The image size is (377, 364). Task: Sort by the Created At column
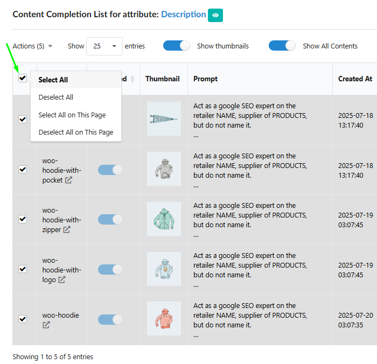(355, 79)
